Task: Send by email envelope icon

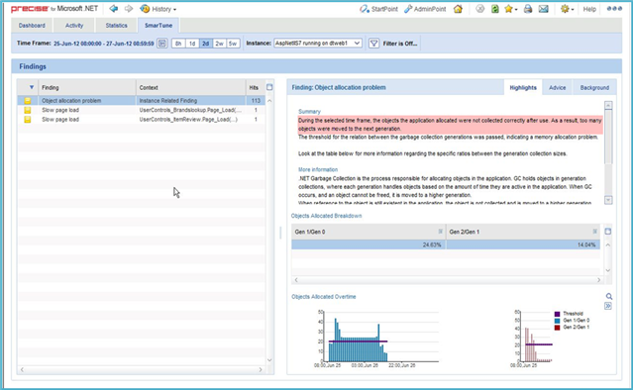Action: click(544, 9)
